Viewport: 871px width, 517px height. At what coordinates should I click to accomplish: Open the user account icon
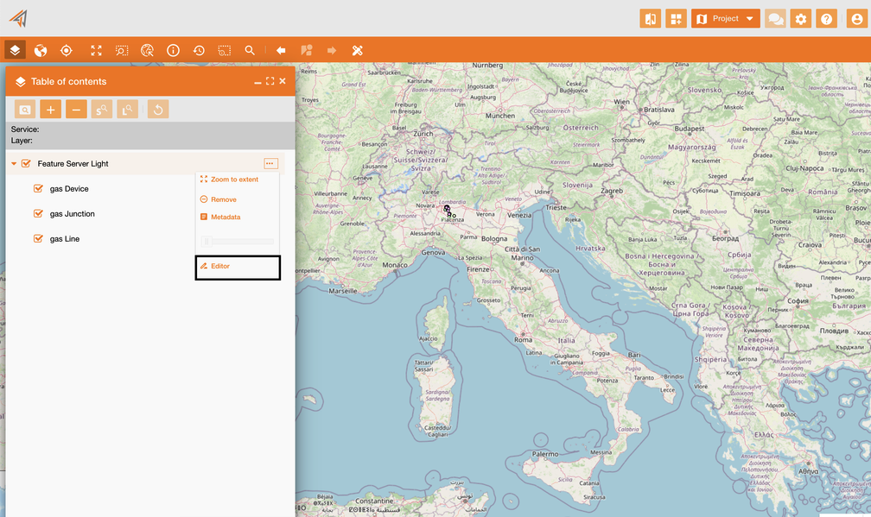pyautogui.click(x=857, y=19)
